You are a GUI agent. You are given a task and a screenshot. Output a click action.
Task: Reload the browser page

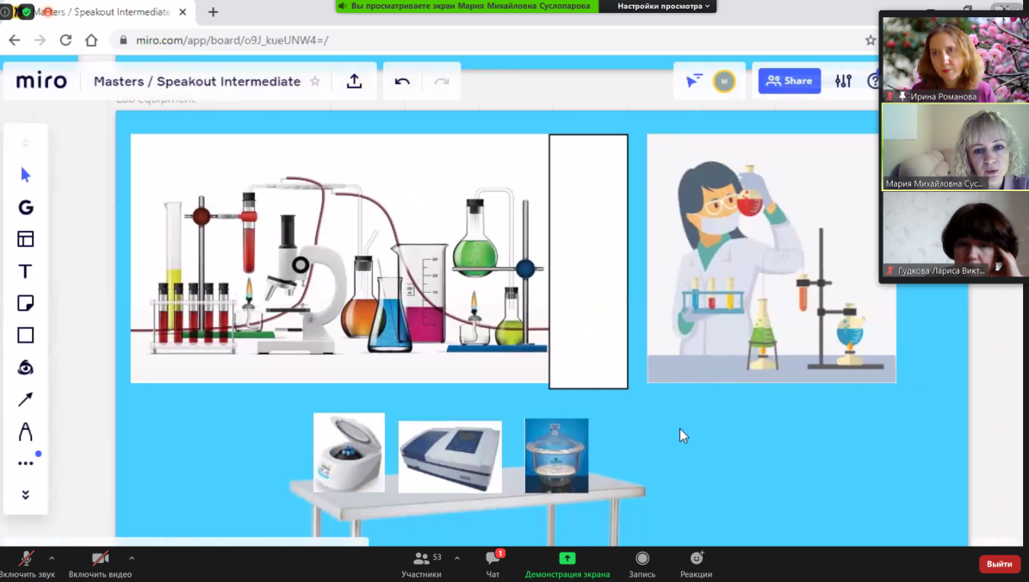(x=65, y=40)
